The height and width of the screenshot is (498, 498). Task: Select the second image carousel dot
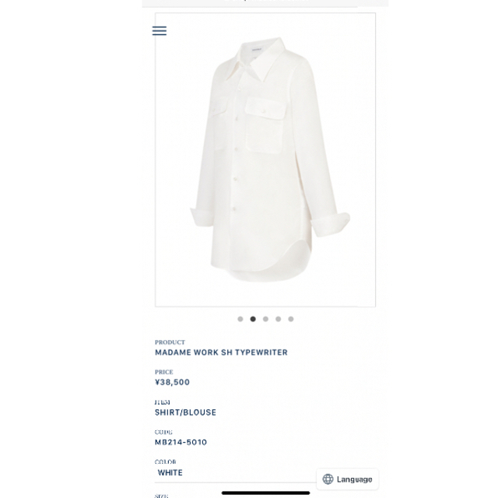coord(253,319)
